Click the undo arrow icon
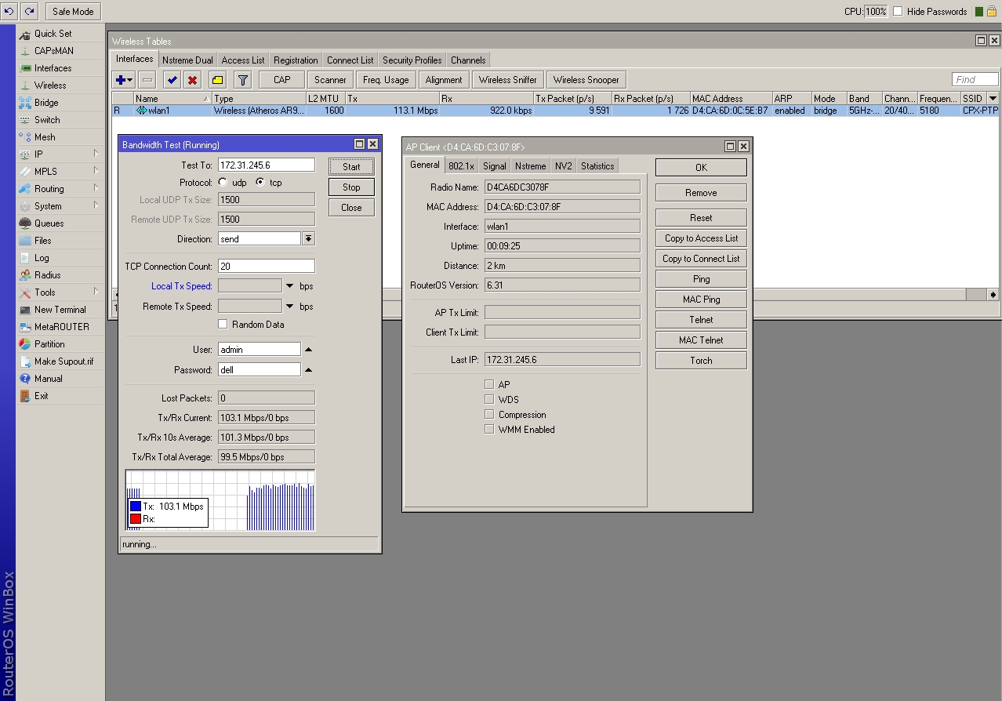 tap(9, 11)
